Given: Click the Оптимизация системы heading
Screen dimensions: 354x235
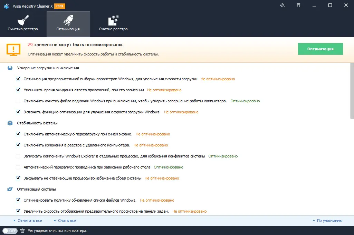Looking at the screenshot, I should point(36,189).
